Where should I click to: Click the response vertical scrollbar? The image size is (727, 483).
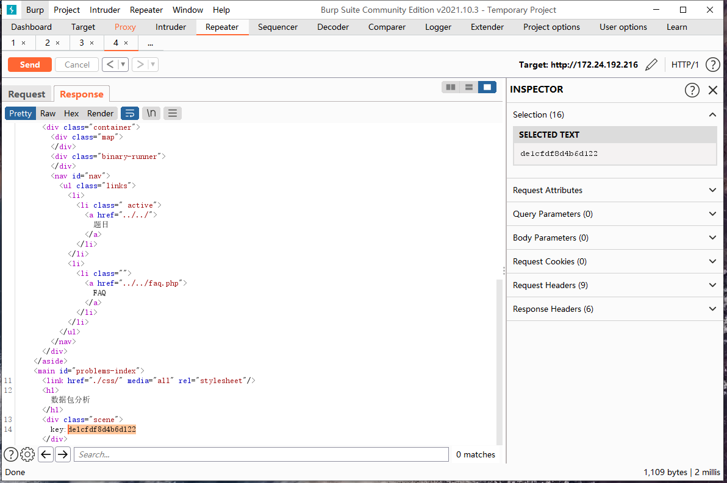click(500, 361)
